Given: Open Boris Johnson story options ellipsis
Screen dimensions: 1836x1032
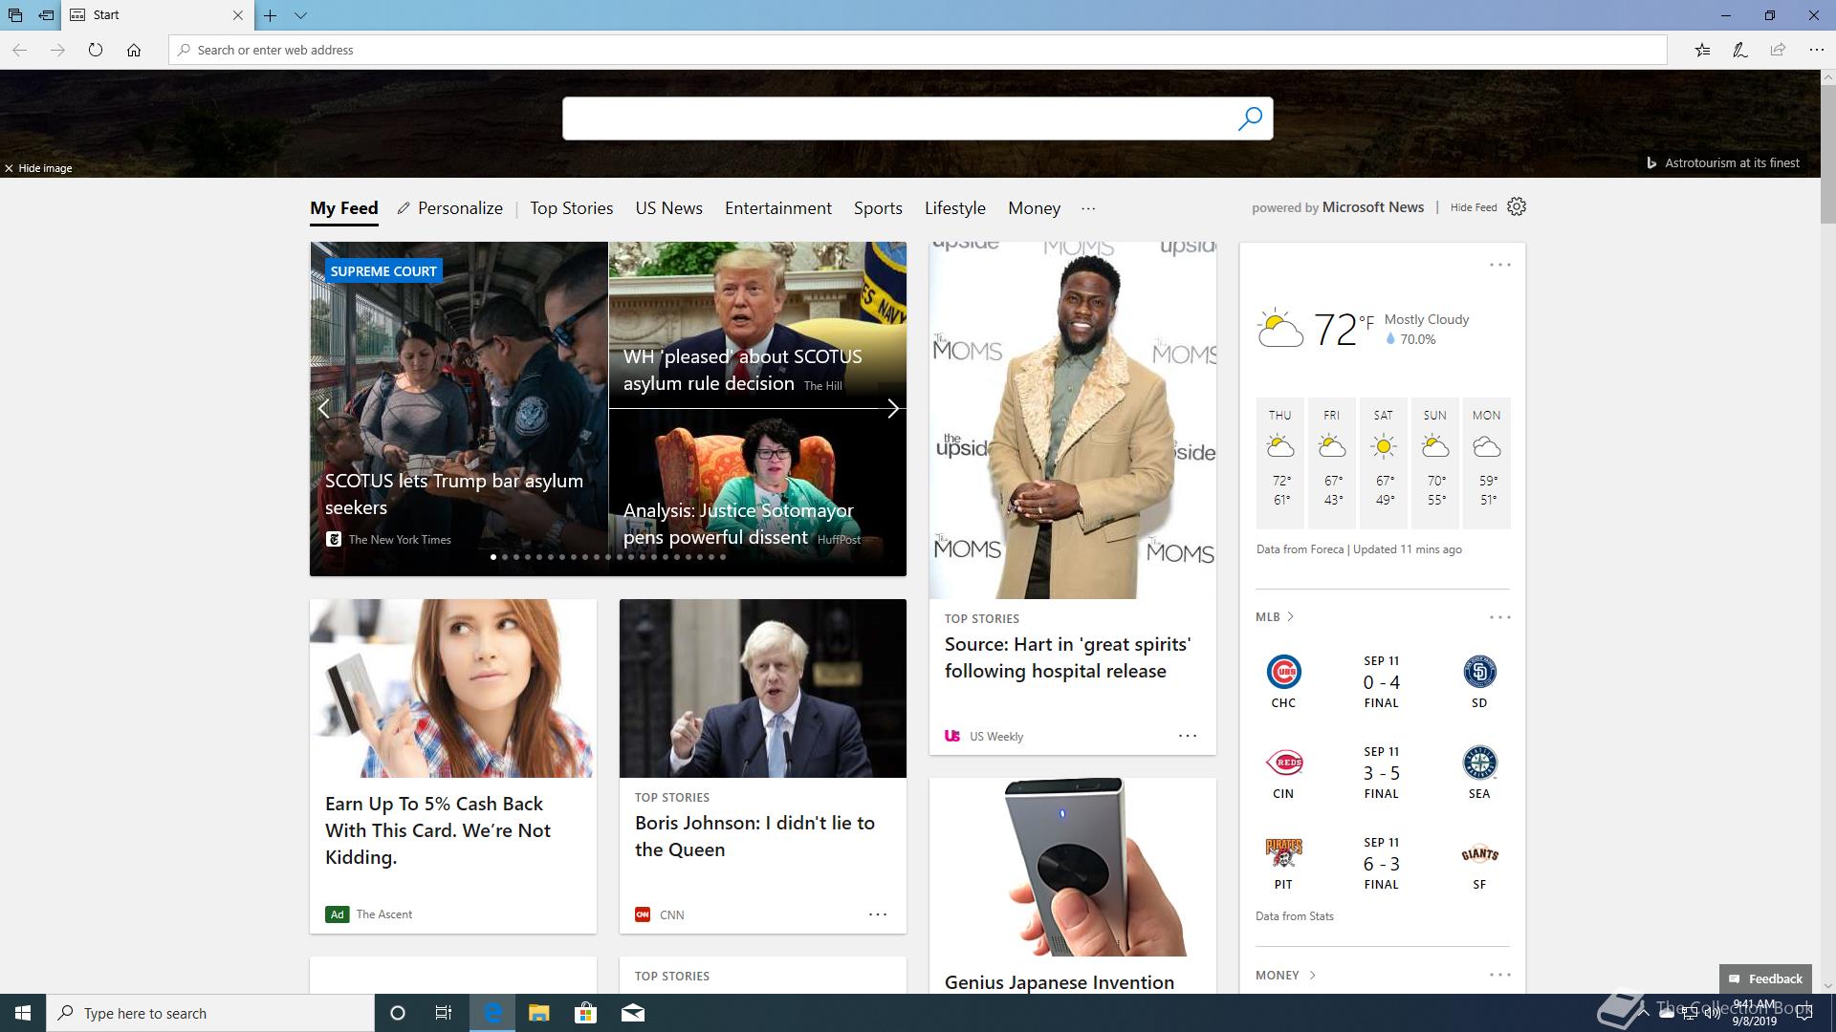Looking at the screenshot, I should click(x=878, y=914).
